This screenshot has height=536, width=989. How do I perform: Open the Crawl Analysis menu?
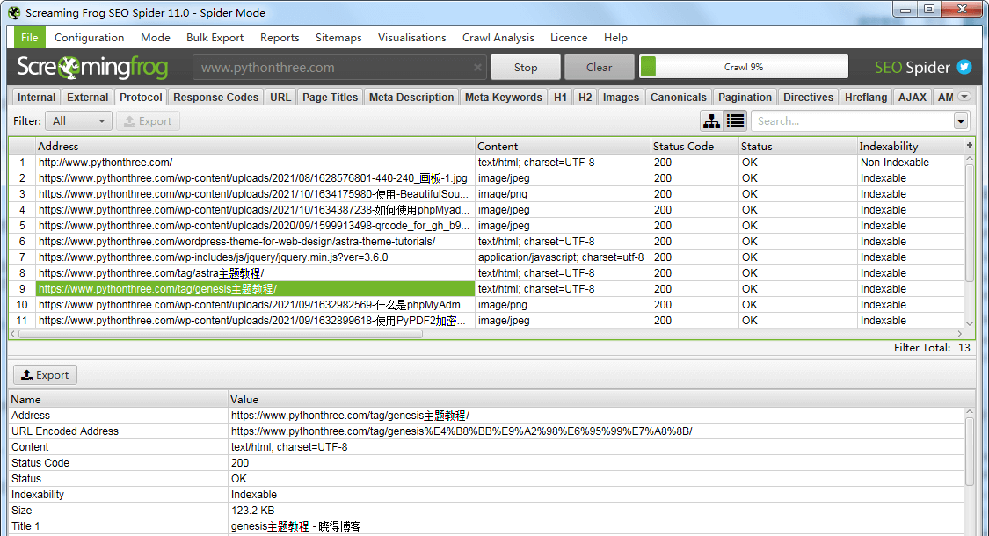498,37
